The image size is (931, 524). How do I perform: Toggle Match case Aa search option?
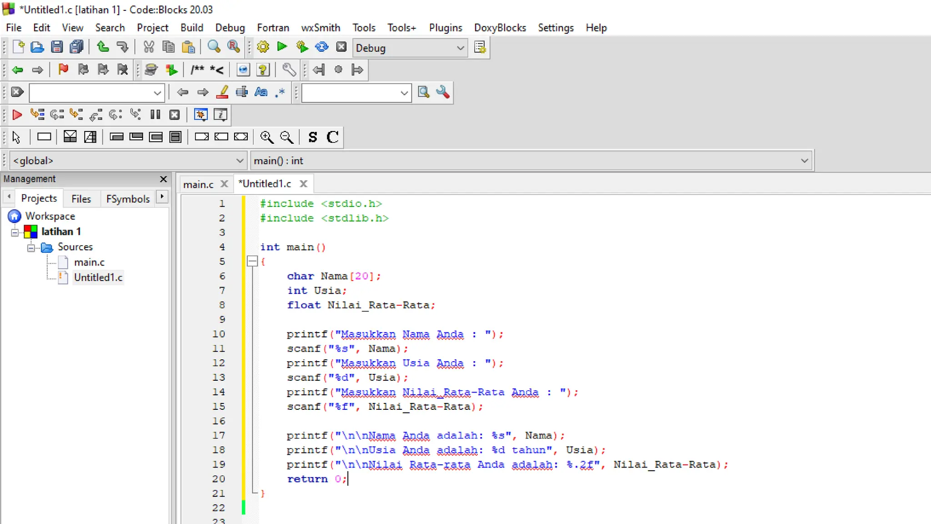261,92
